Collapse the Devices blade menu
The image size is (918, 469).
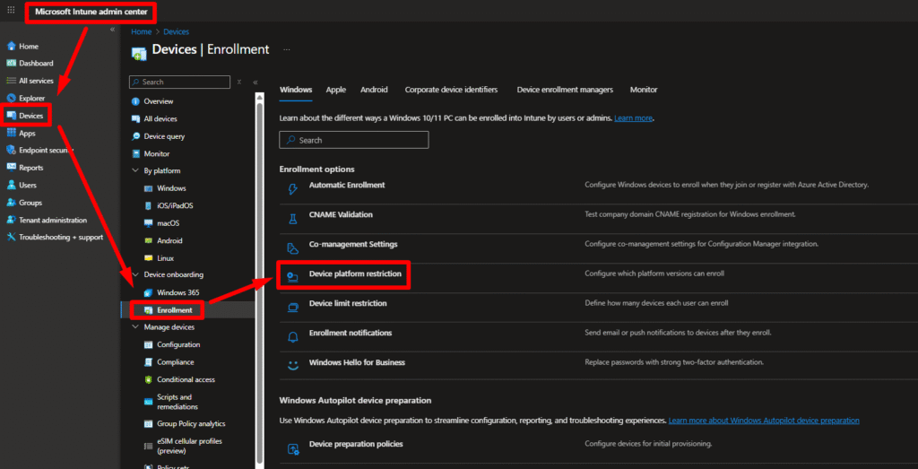(x=255, y=82)
